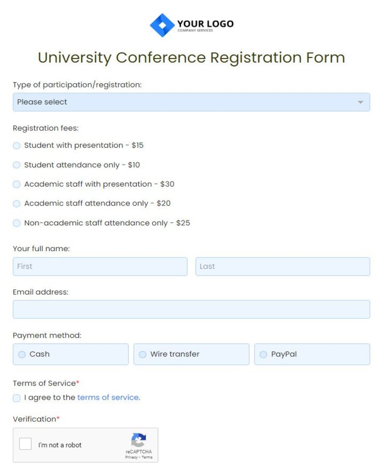Click the Terms link under reCAPTCHA
This screenshot has width=383, height=466.
(147, 457)
